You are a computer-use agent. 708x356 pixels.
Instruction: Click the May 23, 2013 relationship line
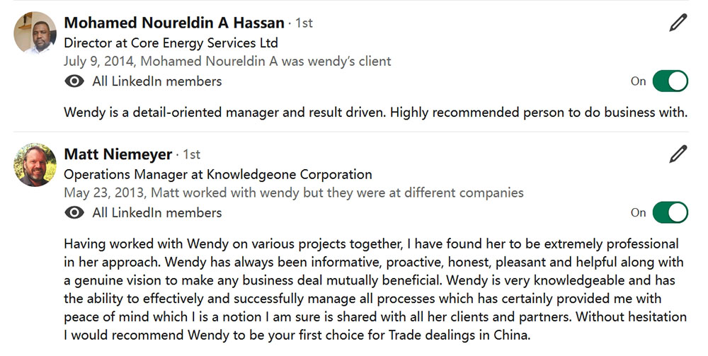pyautogui.click(x=294, y=193)
